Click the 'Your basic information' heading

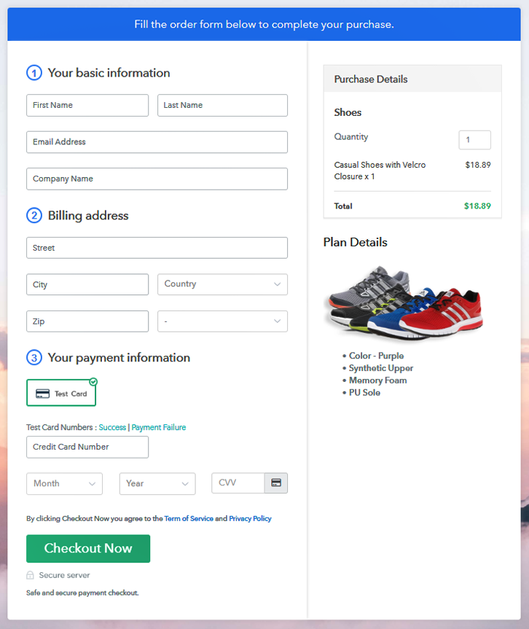click(109, 73)
